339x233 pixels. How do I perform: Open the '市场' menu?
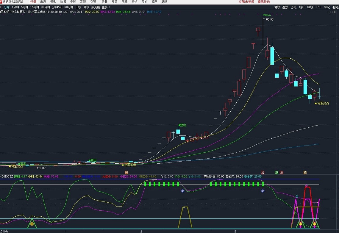pyautogui.click(x=43, y=2)
